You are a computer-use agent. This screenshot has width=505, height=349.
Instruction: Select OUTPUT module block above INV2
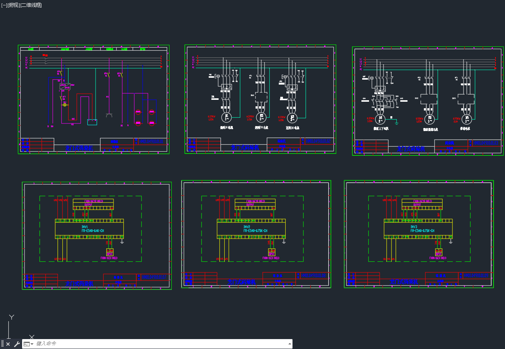point(255,204)
